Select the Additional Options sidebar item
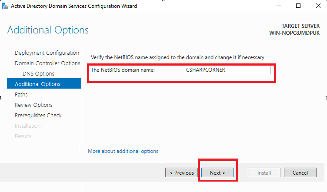Viewport: 327px width, 192px height. [37, 84]
